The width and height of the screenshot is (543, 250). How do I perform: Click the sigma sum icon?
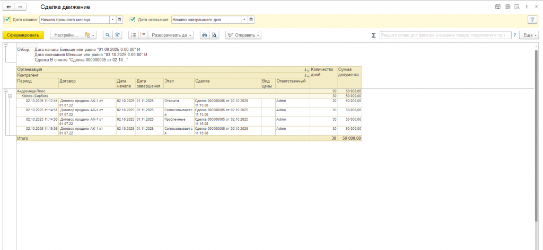pos(374,35)
